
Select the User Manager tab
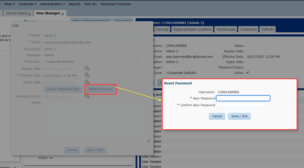48,13
